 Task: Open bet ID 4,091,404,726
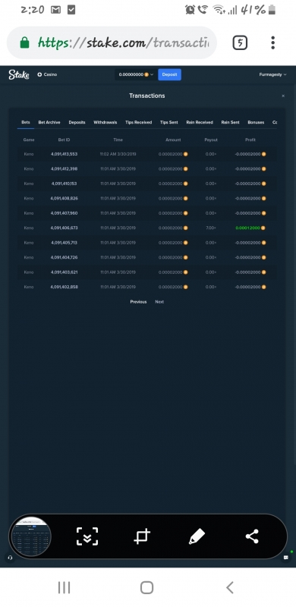[x=64, y=257]
